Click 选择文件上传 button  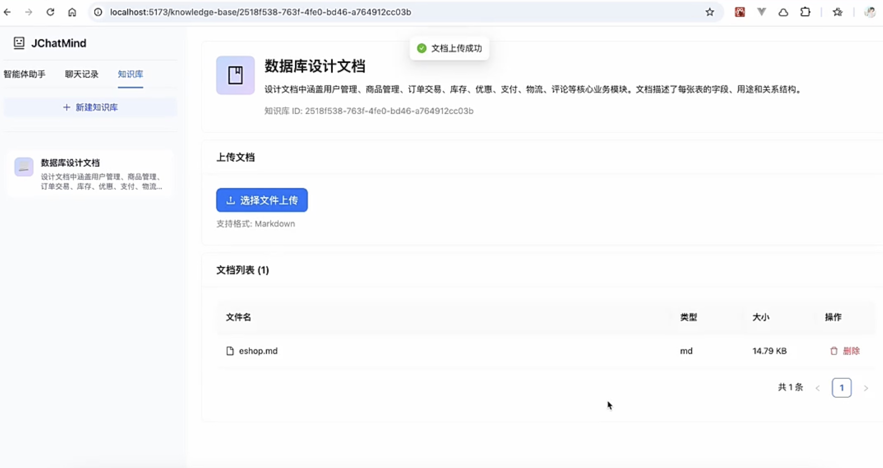(262, 200)
